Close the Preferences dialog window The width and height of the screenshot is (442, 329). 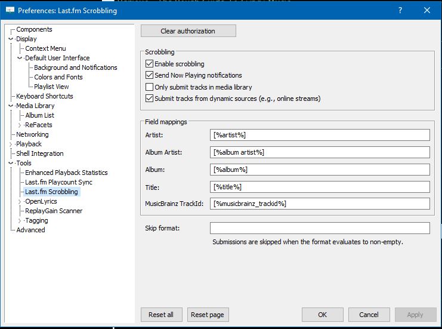(427, 10)
